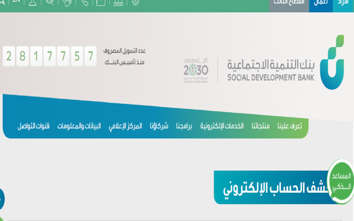Open the منتجاتنا menu
Image resolution: width=354 pixels, height=221 pixels.
pyautogui.click(x=261, y=126)
